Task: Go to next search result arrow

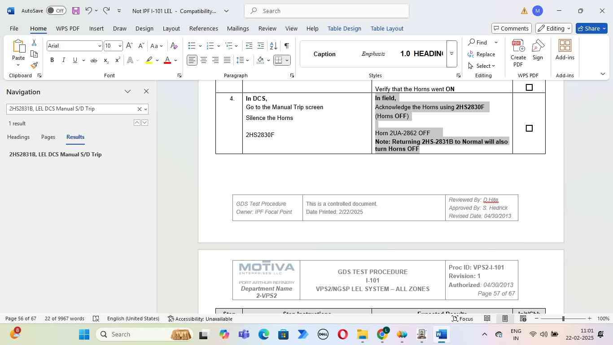Action: tap(144, 123)
